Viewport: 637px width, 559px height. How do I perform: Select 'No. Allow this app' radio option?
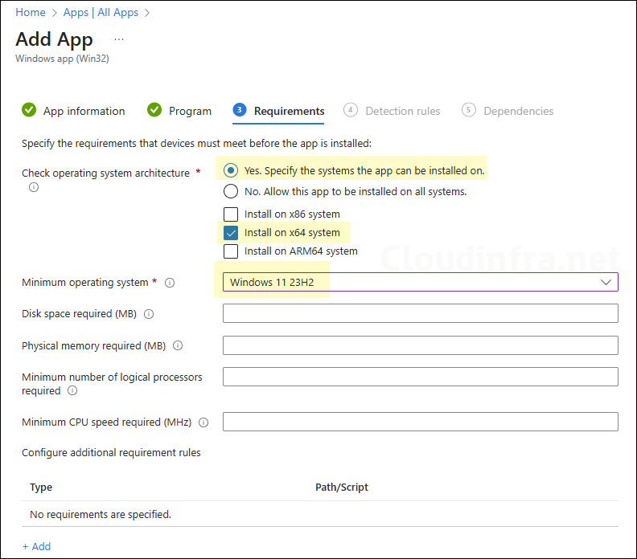231,191
